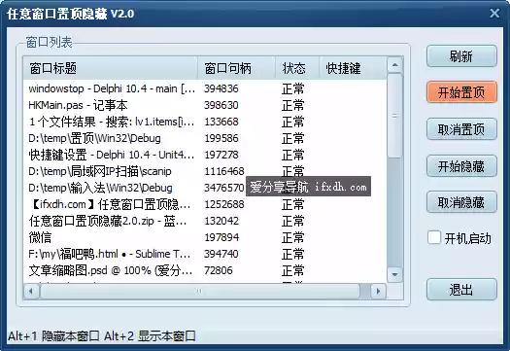510x351 pixels.
Task: Exit the app with the 退出 button
Action: [461, 289]
